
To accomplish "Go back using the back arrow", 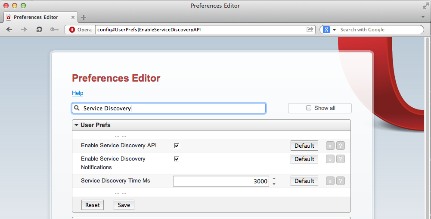I will coord(9,29).
